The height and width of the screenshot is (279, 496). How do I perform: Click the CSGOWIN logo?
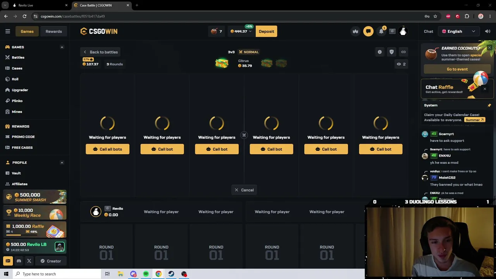coord(99,31)
